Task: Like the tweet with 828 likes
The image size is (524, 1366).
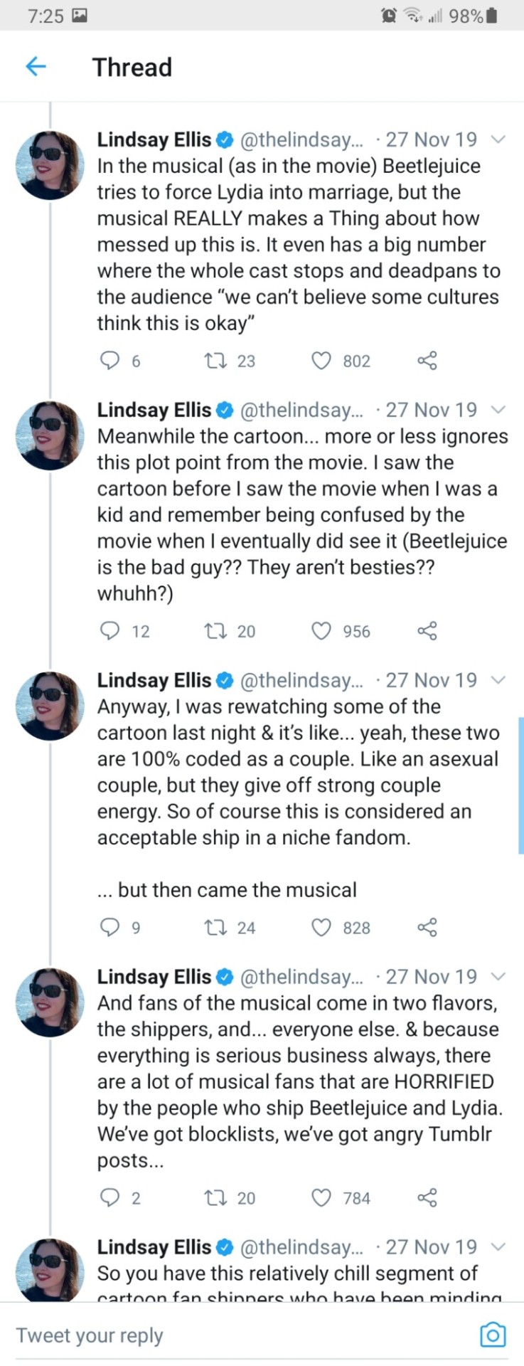Action: tap(322, 928)
